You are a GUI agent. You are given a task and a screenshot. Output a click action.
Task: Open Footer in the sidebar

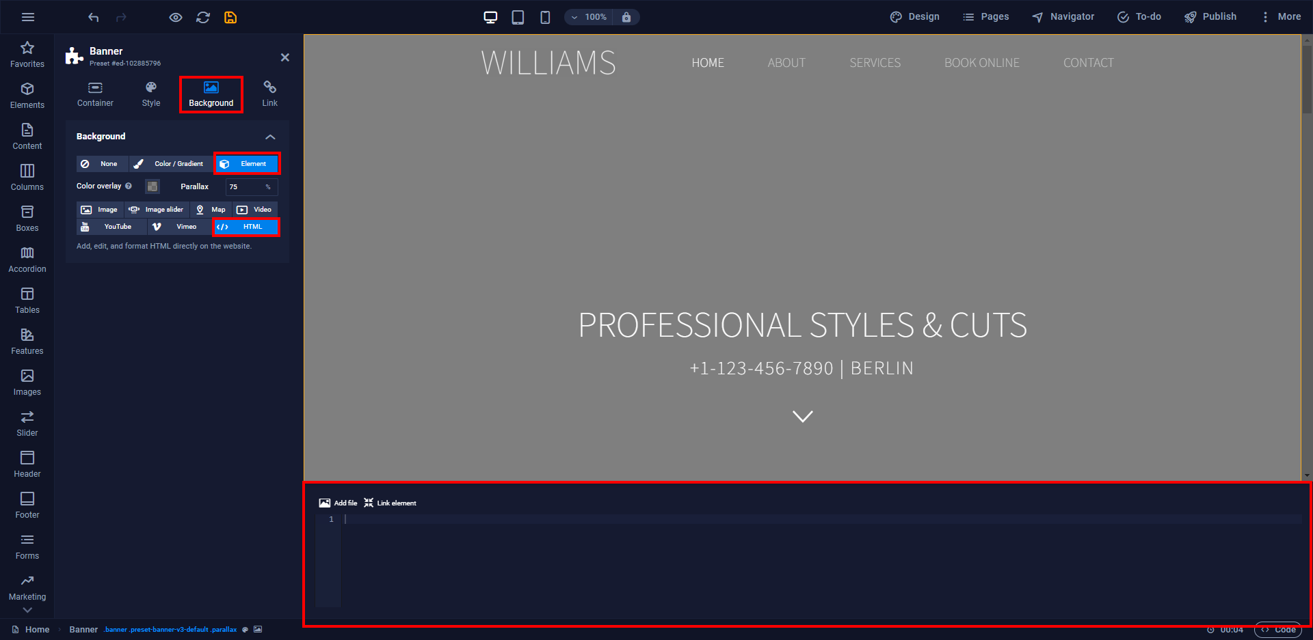[27, 505]
